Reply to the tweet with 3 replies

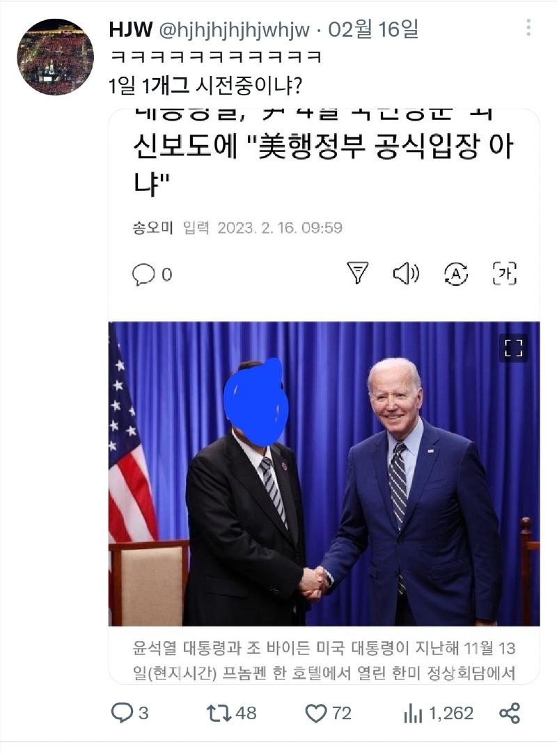[130, 713]
